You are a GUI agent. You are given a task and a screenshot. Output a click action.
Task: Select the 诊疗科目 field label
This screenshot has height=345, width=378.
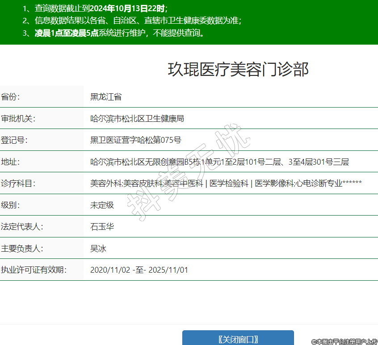[18, 183]
